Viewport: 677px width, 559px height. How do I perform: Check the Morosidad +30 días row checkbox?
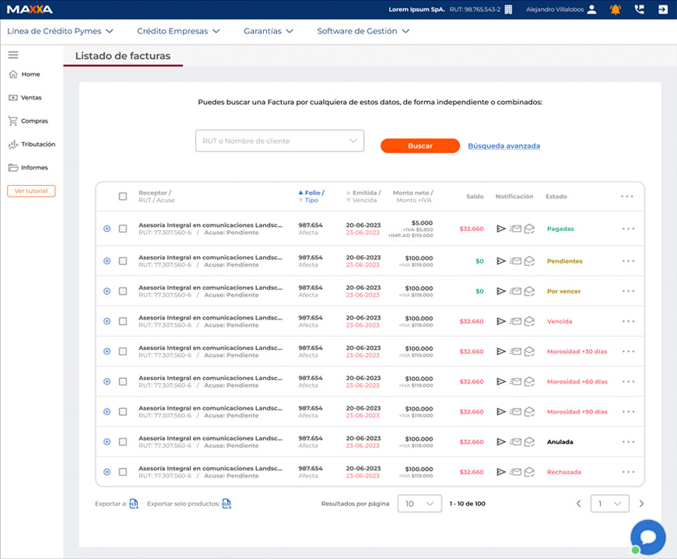click(x=123, y=351)
